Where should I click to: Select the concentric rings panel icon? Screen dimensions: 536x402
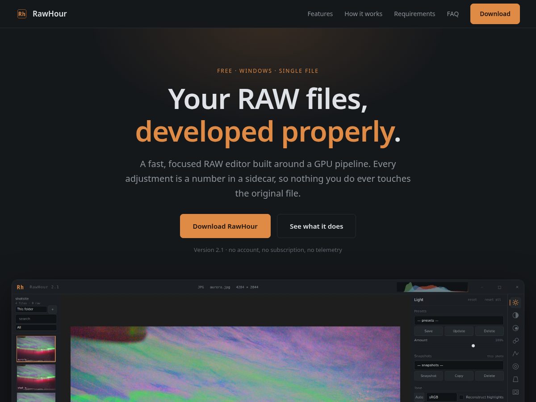click(x=515, y=366)
